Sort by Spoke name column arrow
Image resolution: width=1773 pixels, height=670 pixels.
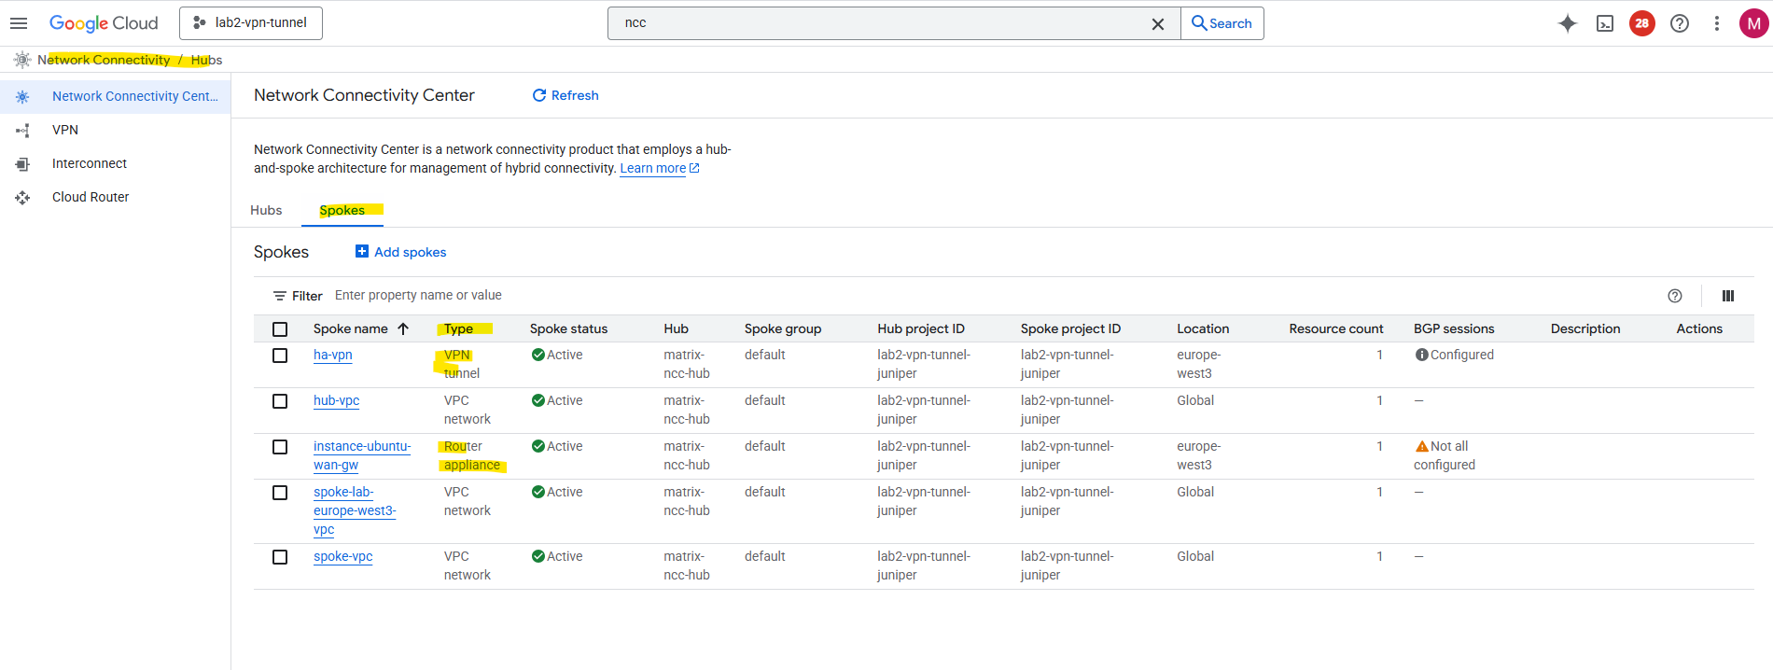[403, 328]
